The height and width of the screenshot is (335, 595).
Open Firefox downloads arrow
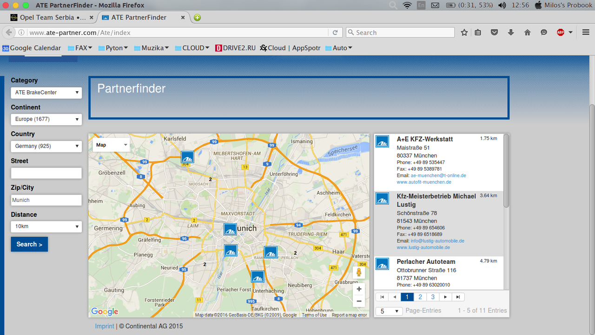(511, 33)
